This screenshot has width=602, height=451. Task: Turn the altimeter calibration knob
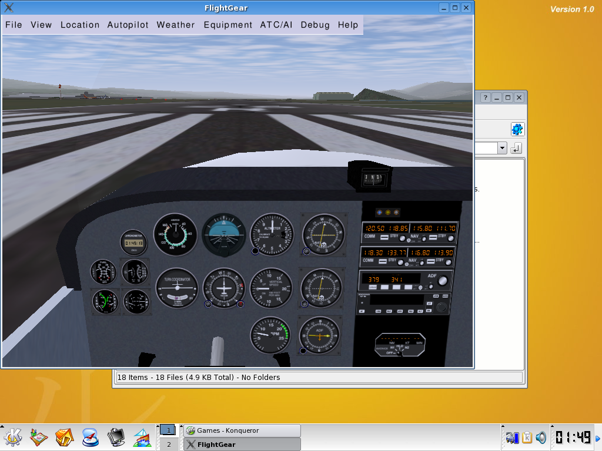coord(255,251)
